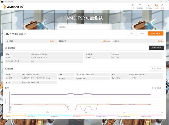Toggle the blue GPU temperature legend
Image resolution: width=169 pixels, height=125 pixels.
coord(62,116)
